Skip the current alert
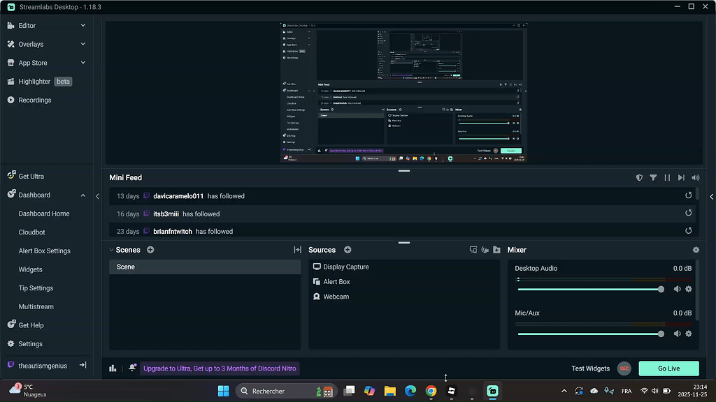716x402 pixels. pos(681,177)
